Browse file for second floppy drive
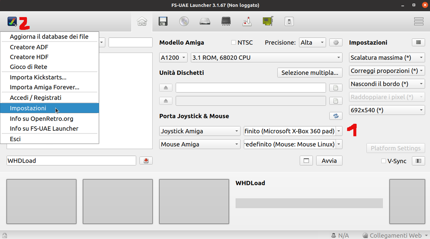430x239 pixels. [336, 101]
